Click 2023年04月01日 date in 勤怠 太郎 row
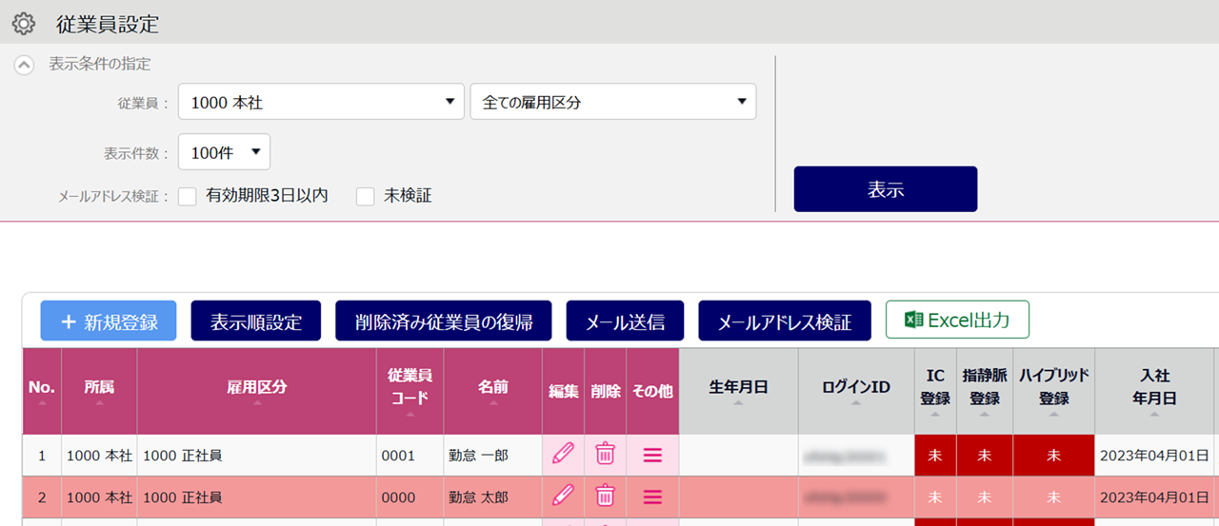 pyautogui.click(x=1154, y=497)
